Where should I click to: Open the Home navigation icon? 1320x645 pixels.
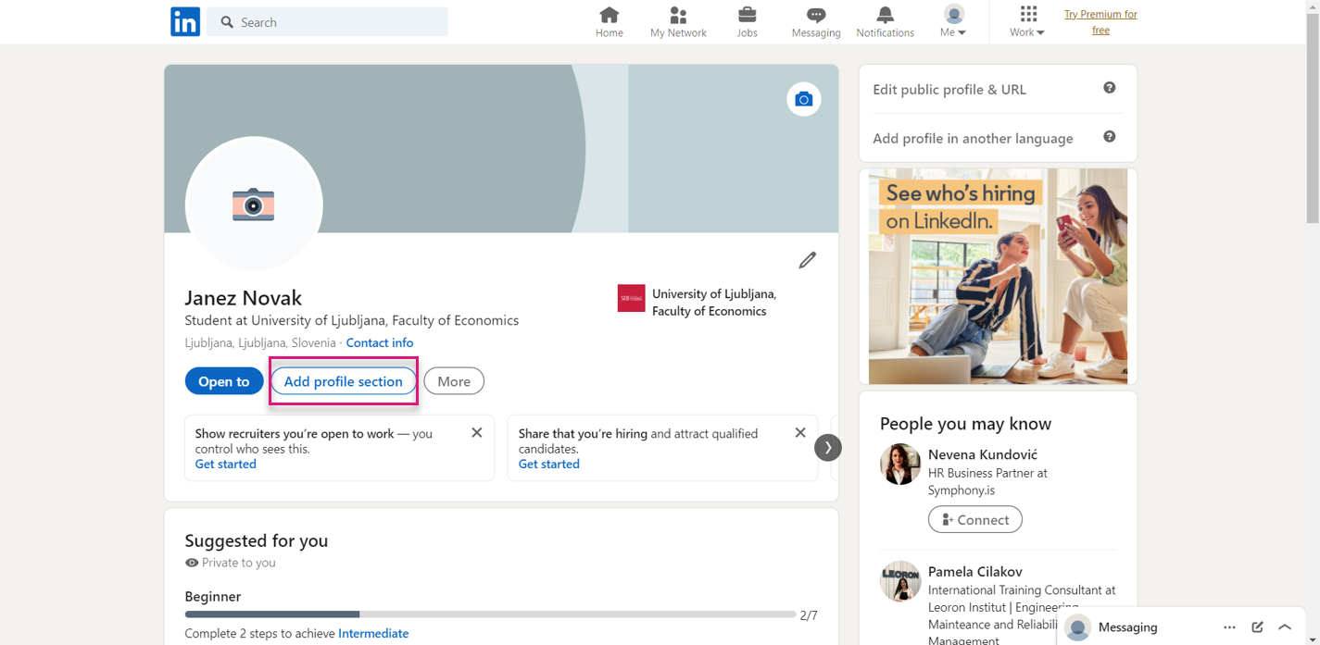609,22
